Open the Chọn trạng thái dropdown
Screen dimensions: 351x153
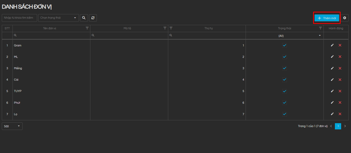click(58, 18)
